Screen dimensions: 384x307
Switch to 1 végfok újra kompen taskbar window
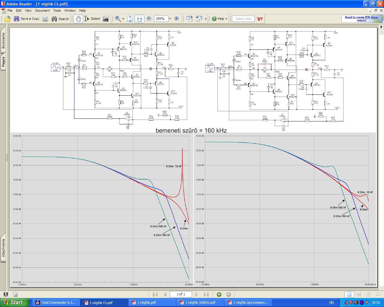point(248,303)
